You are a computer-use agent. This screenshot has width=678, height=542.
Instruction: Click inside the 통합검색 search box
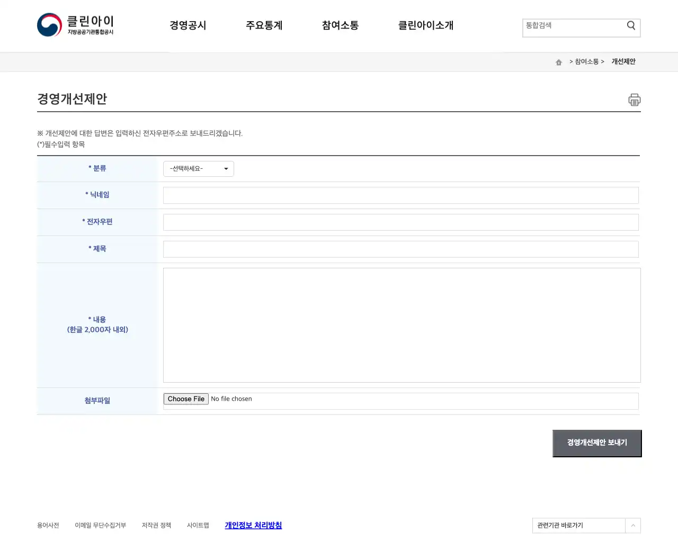[x=572, y=25]
